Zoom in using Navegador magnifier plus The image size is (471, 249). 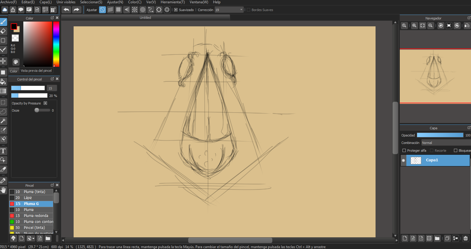[414, 26]
